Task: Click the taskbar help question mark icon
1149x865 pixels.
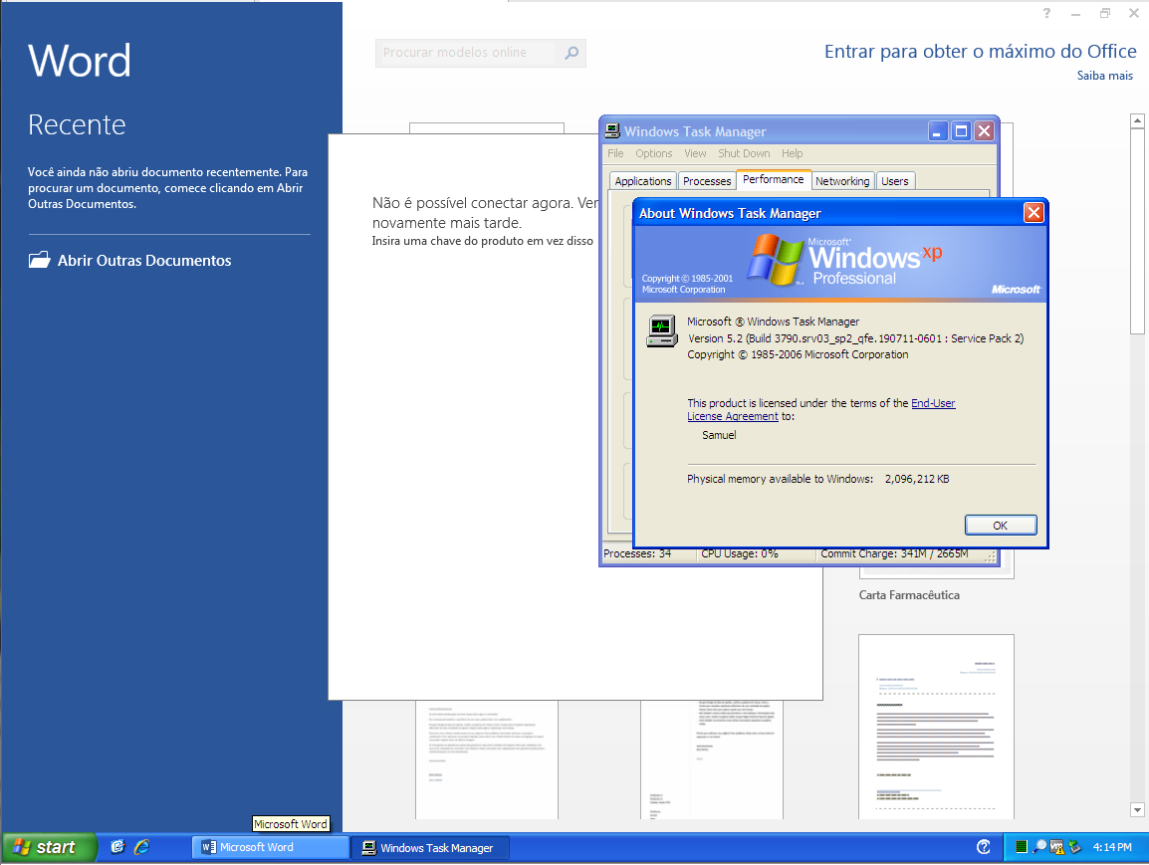Action: [x=984, y=847]
